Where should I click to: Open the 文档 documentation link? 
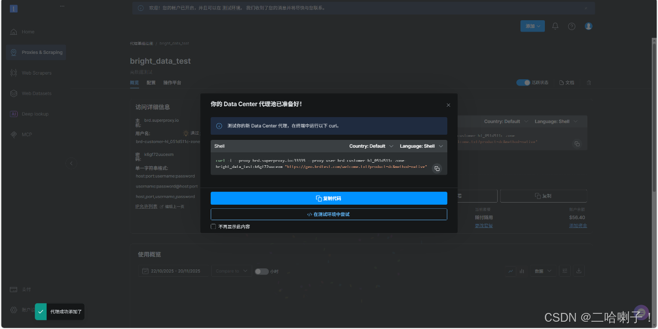pos(567,82)
